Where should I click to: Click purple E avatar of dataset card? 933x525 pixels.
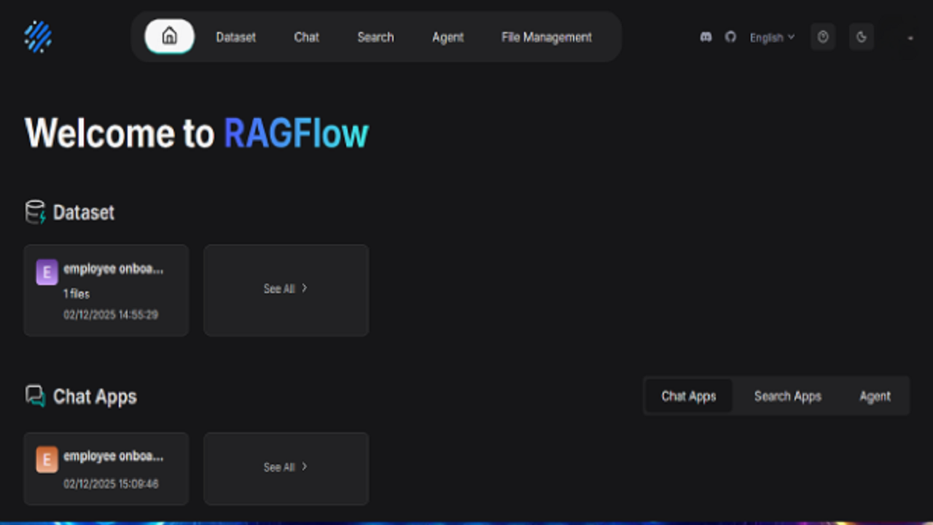point(47,272)
